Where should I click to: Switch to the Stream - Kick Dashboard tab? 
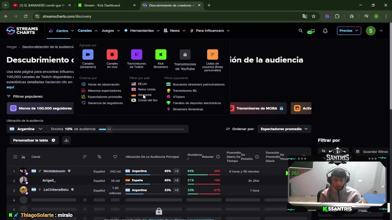[x=107, y=5]
